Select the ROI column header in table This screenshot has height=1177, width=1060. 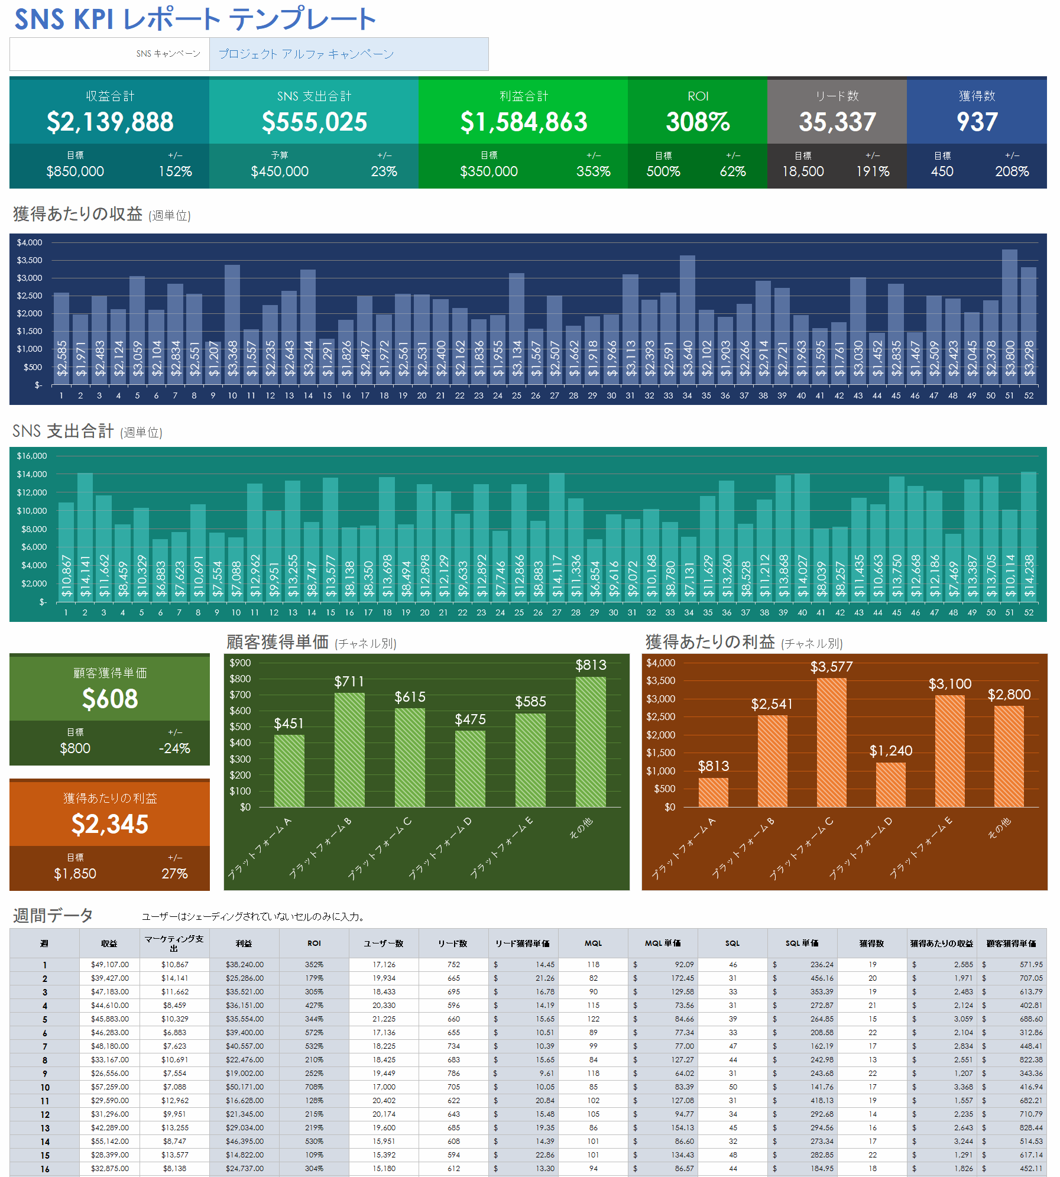(x=314, y=943)
